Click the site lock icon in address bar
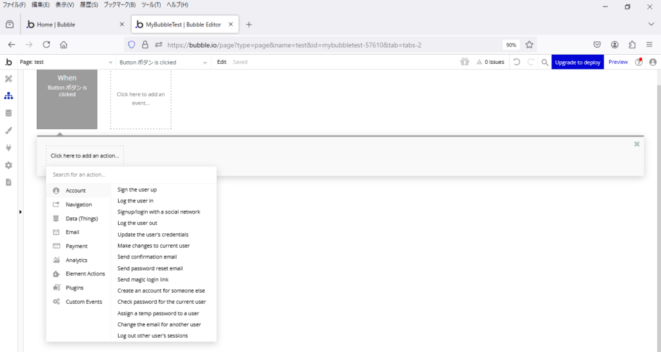This screenshot has height=352, width=661. 145,44
